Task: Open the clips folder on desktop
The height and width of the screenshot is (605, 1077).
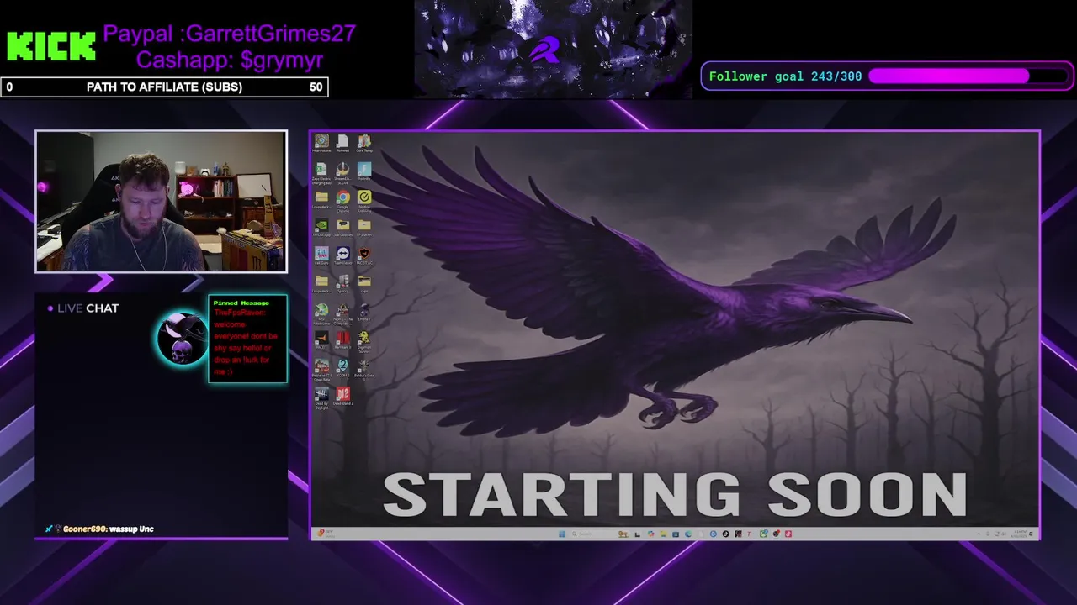Action: point(364,283)
